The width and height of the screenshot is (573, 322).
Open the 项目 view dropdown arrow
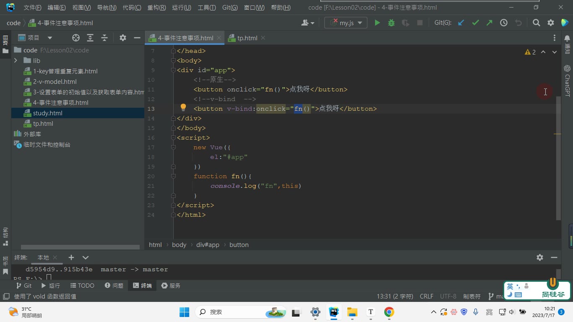click(50, 38)
